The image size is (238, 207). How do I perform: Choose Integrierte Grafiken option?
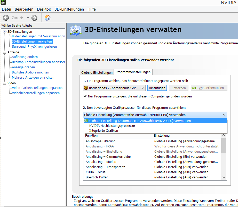155,130
